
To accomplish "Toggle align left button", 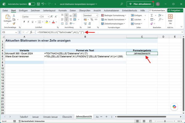I will point(62,20).
